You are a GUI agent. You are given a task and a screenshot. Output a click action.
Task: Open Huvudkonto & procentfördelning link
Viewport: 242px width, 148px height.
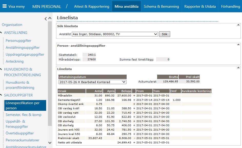(20, 85)
